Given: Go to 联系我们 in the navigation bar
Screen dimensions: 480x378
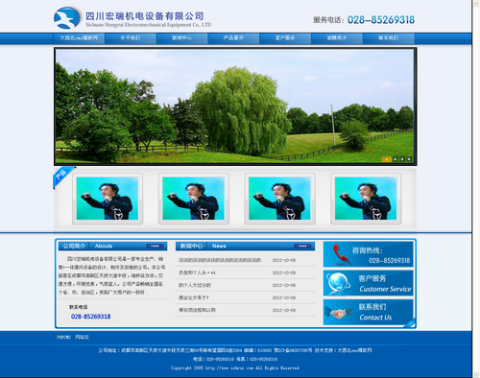Looking at the screenshot, I should [389, 38].
